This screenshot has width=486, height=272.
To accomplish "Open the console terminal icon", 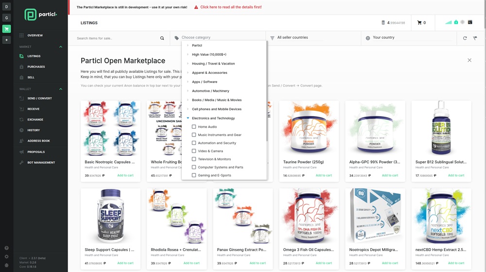I will tap(469, 22).
